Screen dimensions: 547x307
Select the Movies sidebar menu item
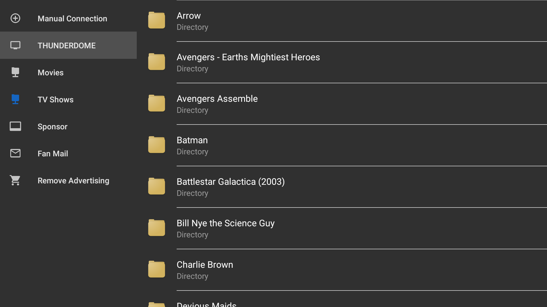(50, 72)
